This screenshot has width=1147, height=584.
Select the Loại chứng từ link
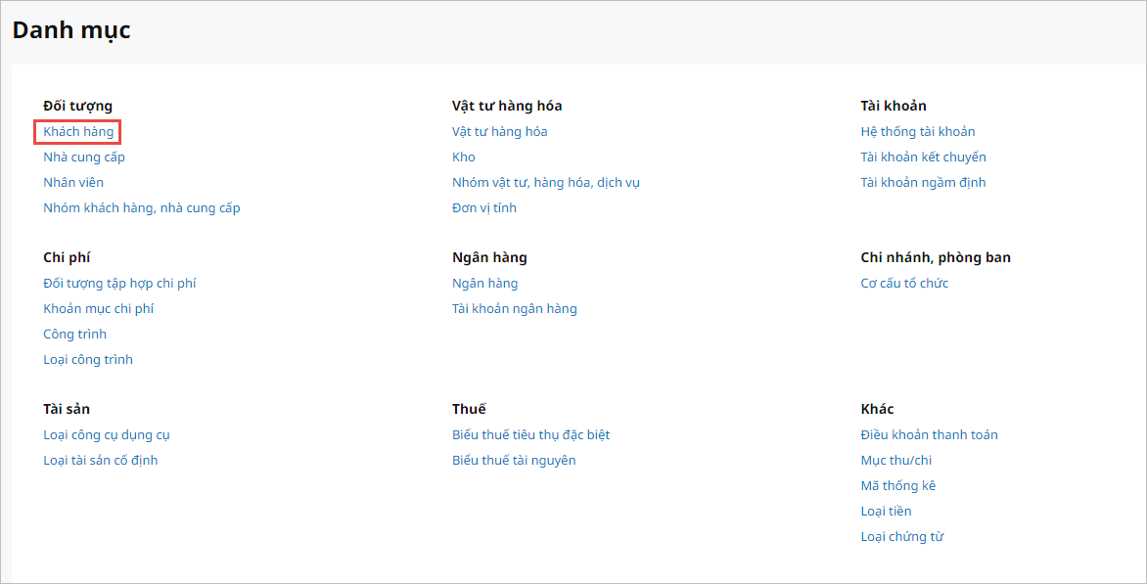[x=902, y=536]
